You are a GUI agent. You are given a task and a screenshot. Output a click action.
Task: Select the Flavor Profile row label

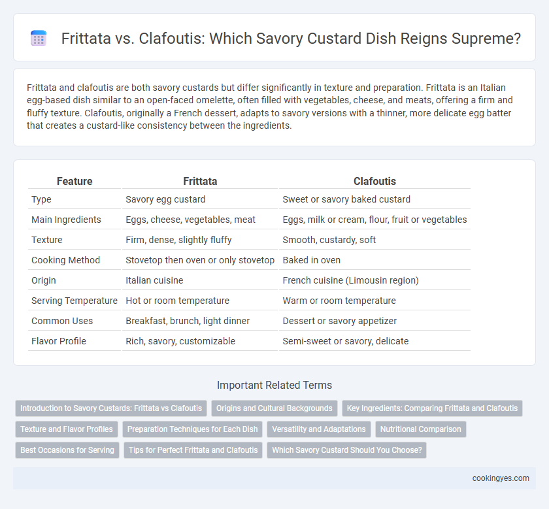coord(58,341)
